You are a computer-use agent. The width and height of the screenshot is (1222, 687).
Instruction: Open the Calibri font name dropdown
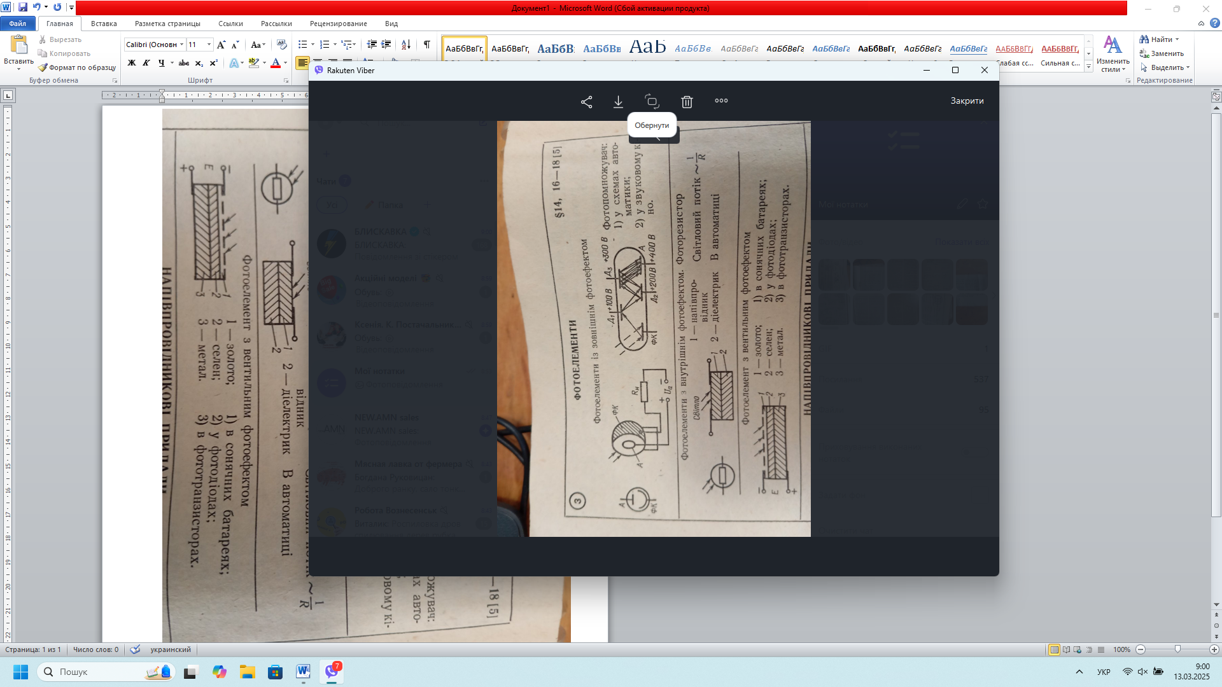tap(181, 45)
